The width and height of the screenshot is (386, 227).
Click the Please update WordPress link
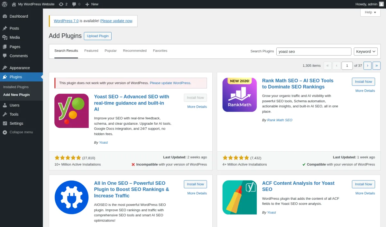pyautogui.click(x=170, y=83)
